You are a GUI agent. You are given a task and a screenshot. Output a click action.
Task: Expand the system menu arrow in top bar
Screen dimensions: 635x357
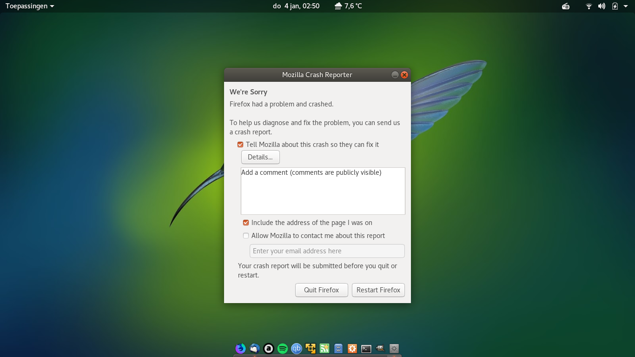tap(627, 6)
